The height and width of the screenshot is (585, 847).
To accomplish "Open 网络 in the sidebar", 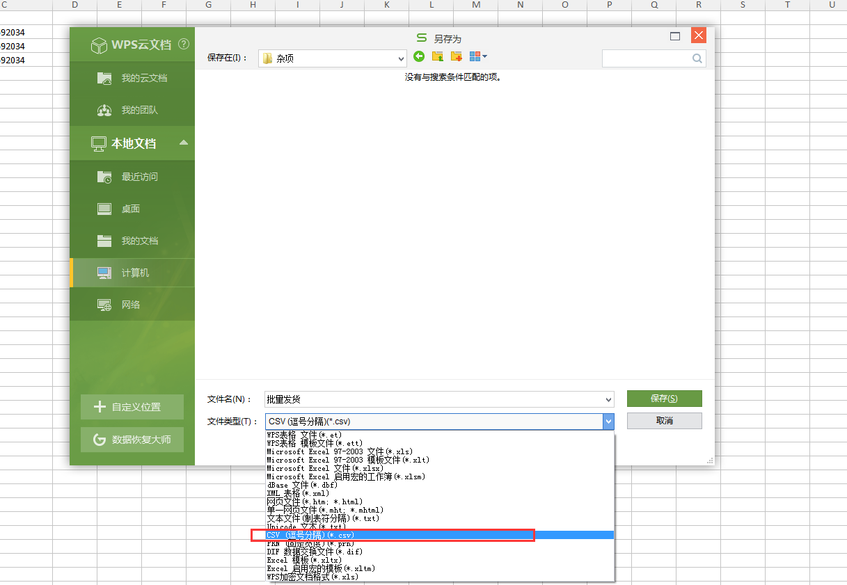I will (132, 305).
